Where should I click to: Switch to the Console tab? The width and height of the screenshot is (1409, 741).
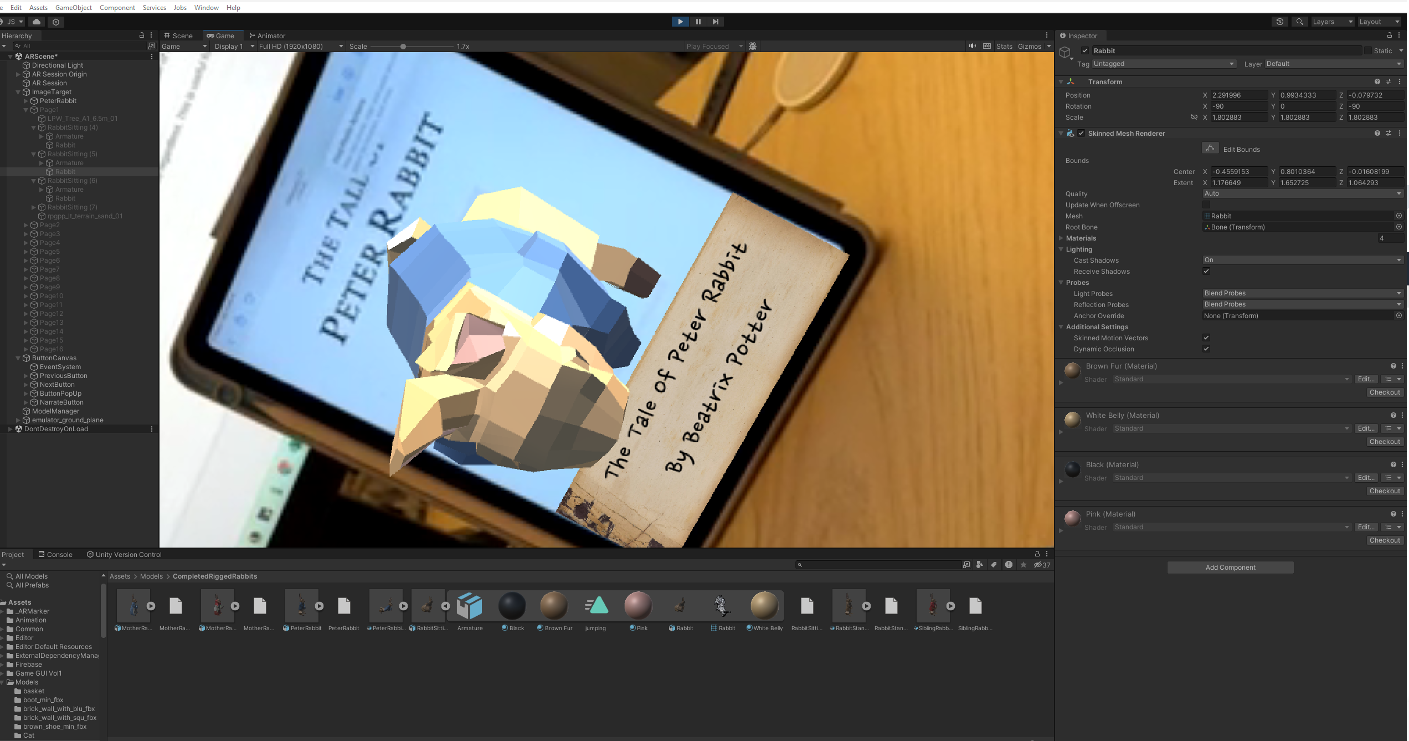[55, 554]
